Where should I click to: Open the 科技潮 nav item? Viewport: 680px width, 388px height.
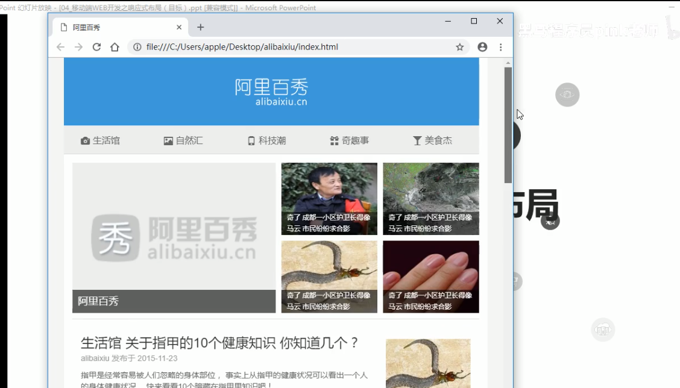pyautogui.click(x=266, y=140)
